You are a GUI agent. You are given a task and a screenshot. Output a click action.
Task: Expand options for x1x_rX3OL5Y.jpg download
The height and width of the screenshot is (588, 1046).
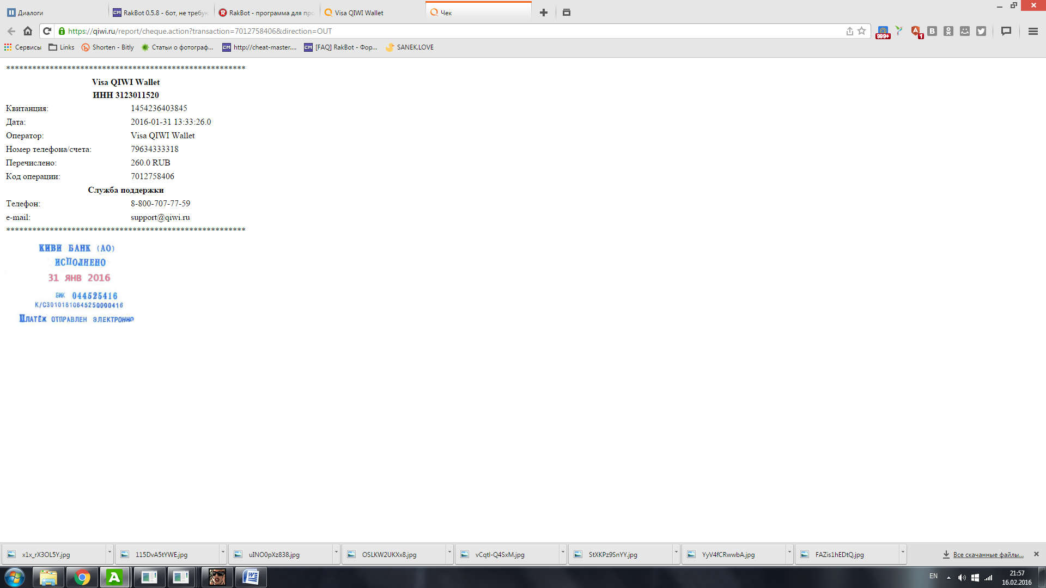pyautogui.click(x=110, y=553)
